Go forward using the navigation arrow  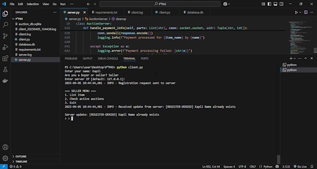pyautogui.click(x=95, y=4)
